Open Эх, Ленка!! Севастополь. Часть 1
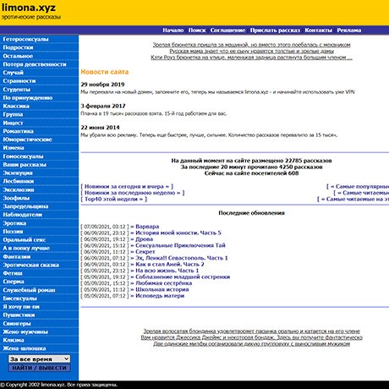Image resolution: width=389 pixels, height=389 pixels. point(182,258)
